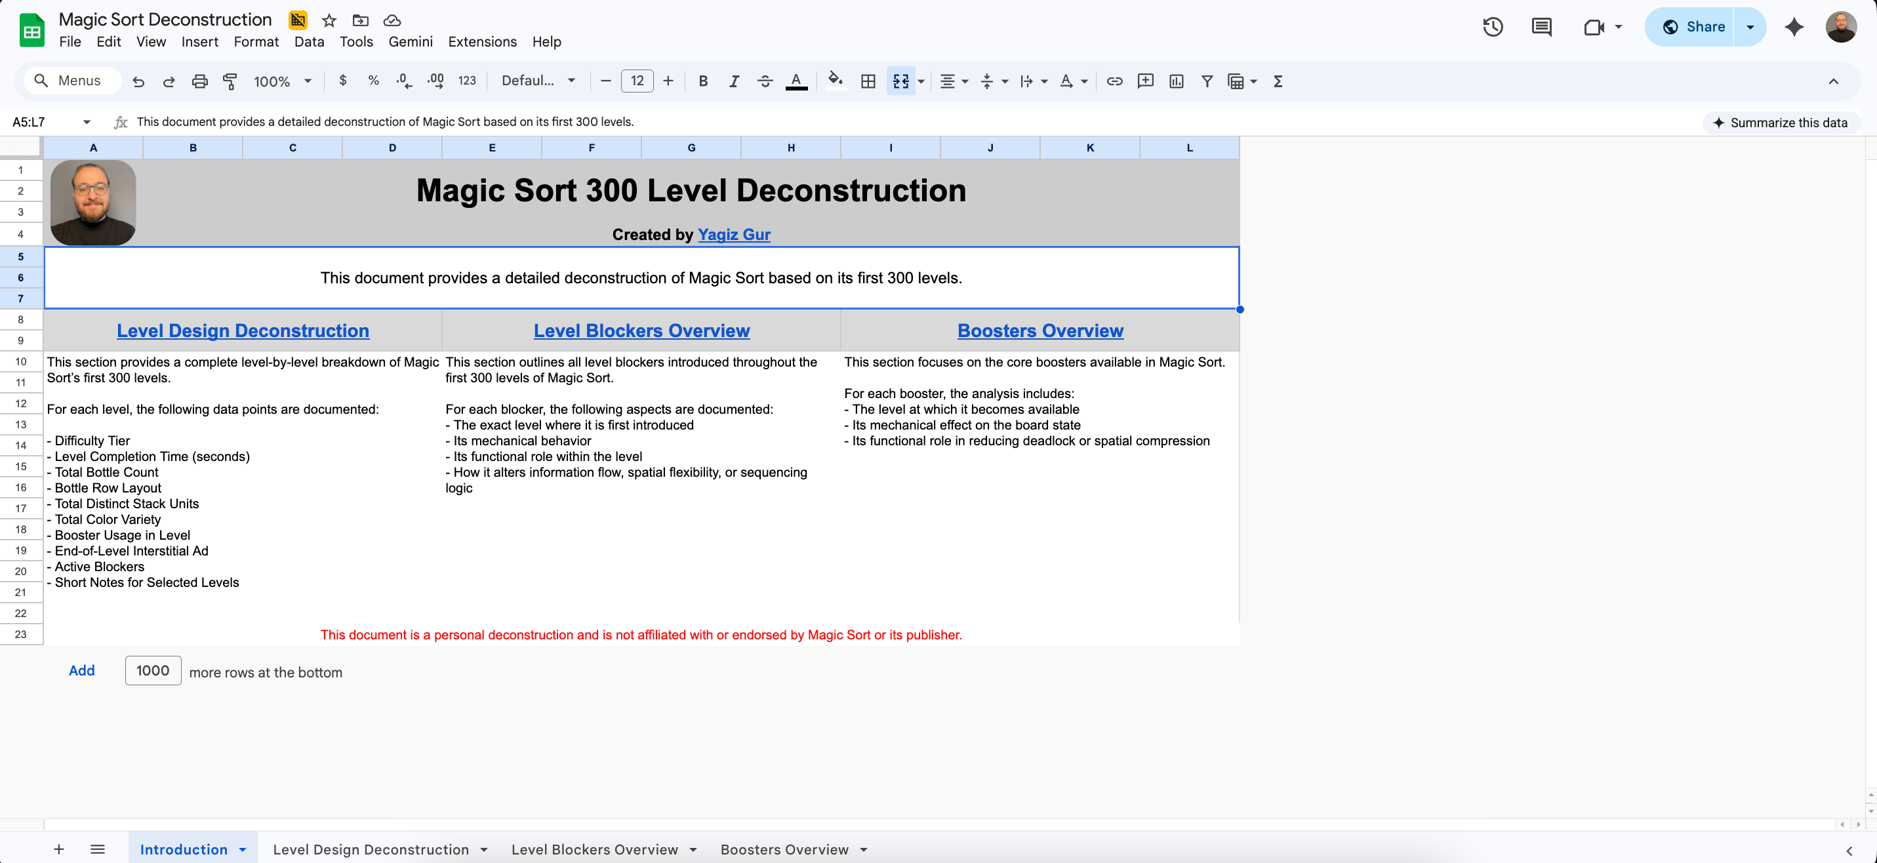Open the Name box dropdown arrow
Screen dimensions: 1877x863
[x=87, y=122]
